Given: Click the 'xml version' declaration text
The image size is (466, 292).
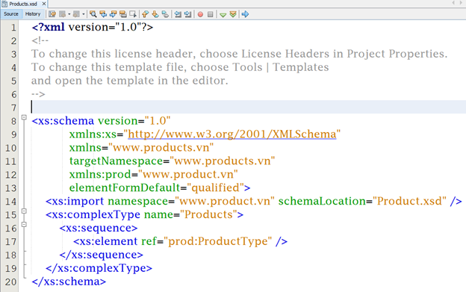Looking at the screenshot, I should 93,27.
